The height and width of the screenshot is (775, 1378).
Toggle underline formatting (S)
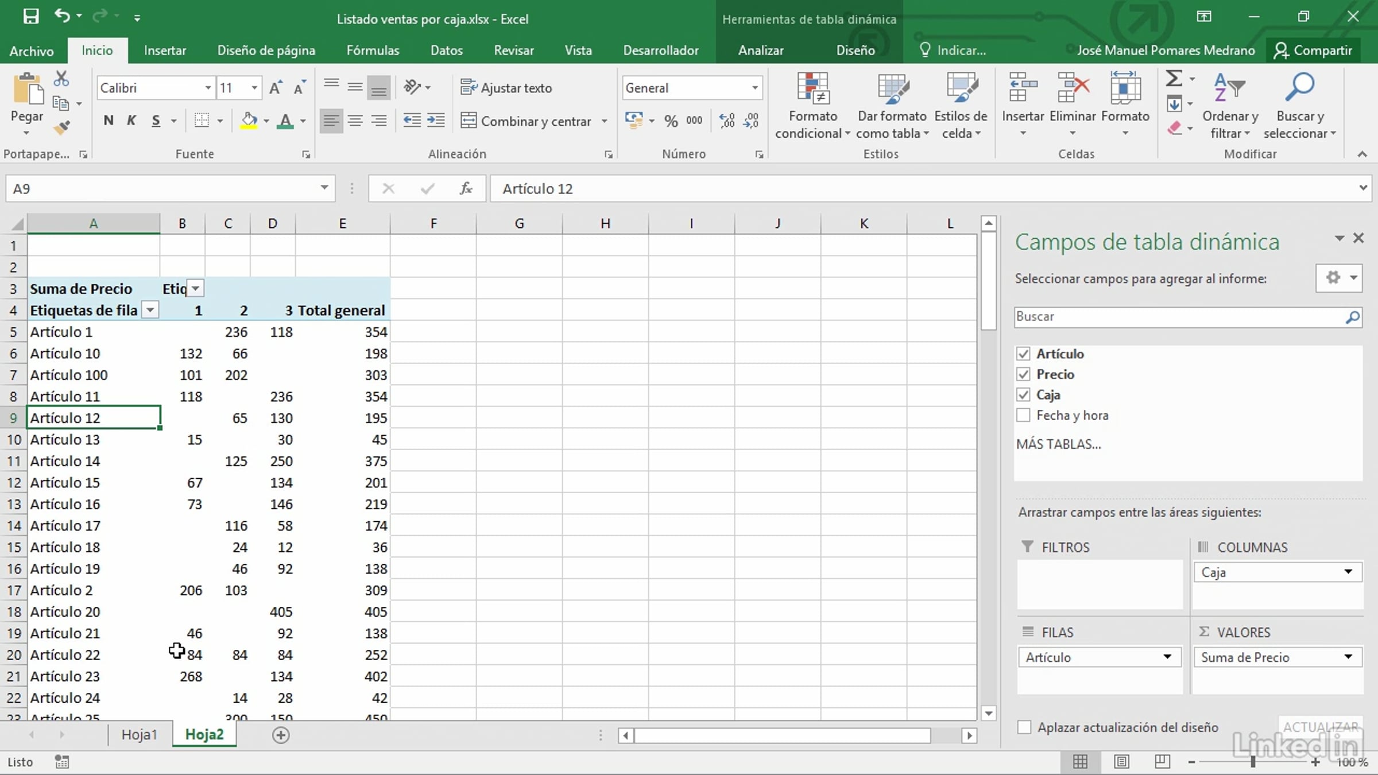click(x=156, y=121)
